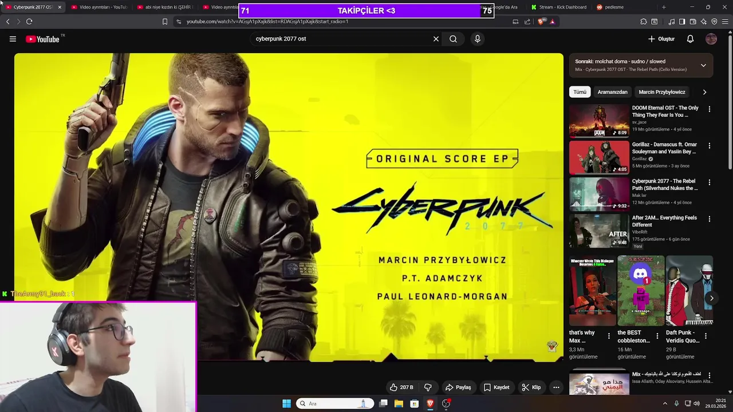
Task: Open more actions three-dot menu under video
Action: click(x=556, y=387)
